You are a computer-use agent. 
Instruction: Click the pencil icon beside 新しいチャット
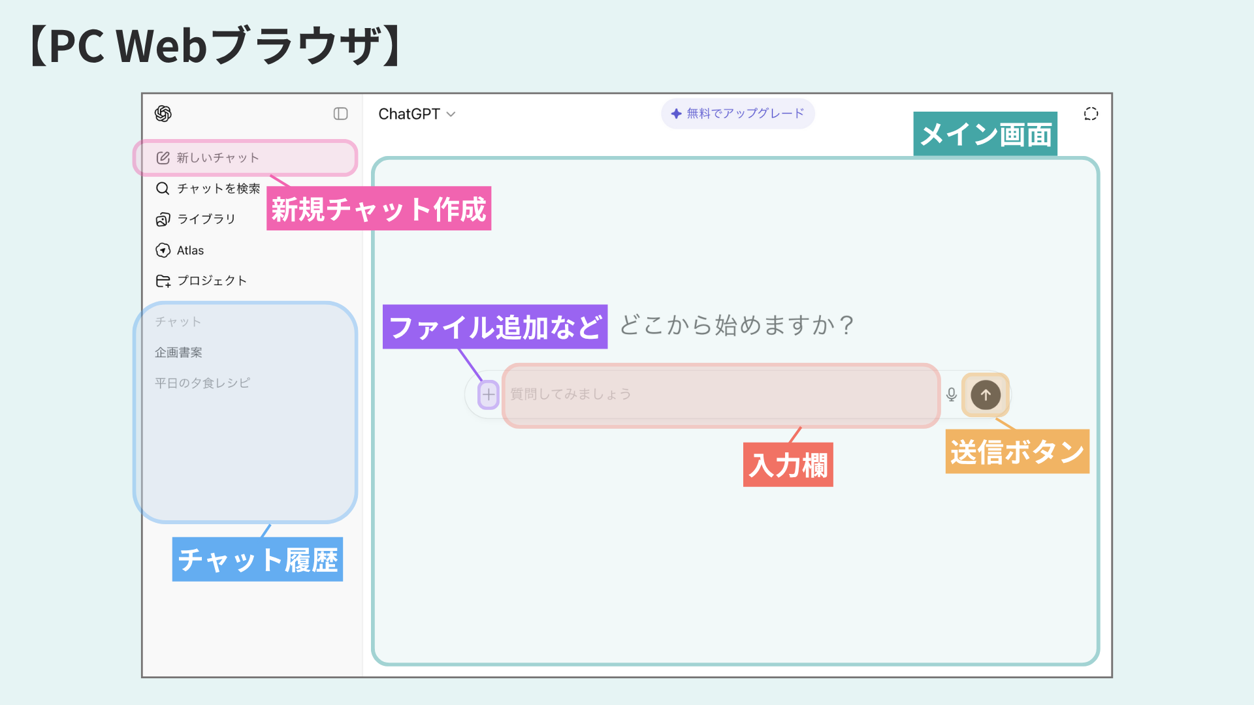point(163,158)
